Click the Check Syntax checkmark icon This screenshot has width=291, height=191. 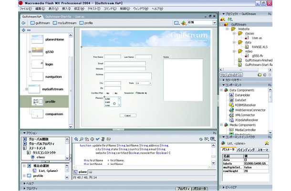pos(97,139)
